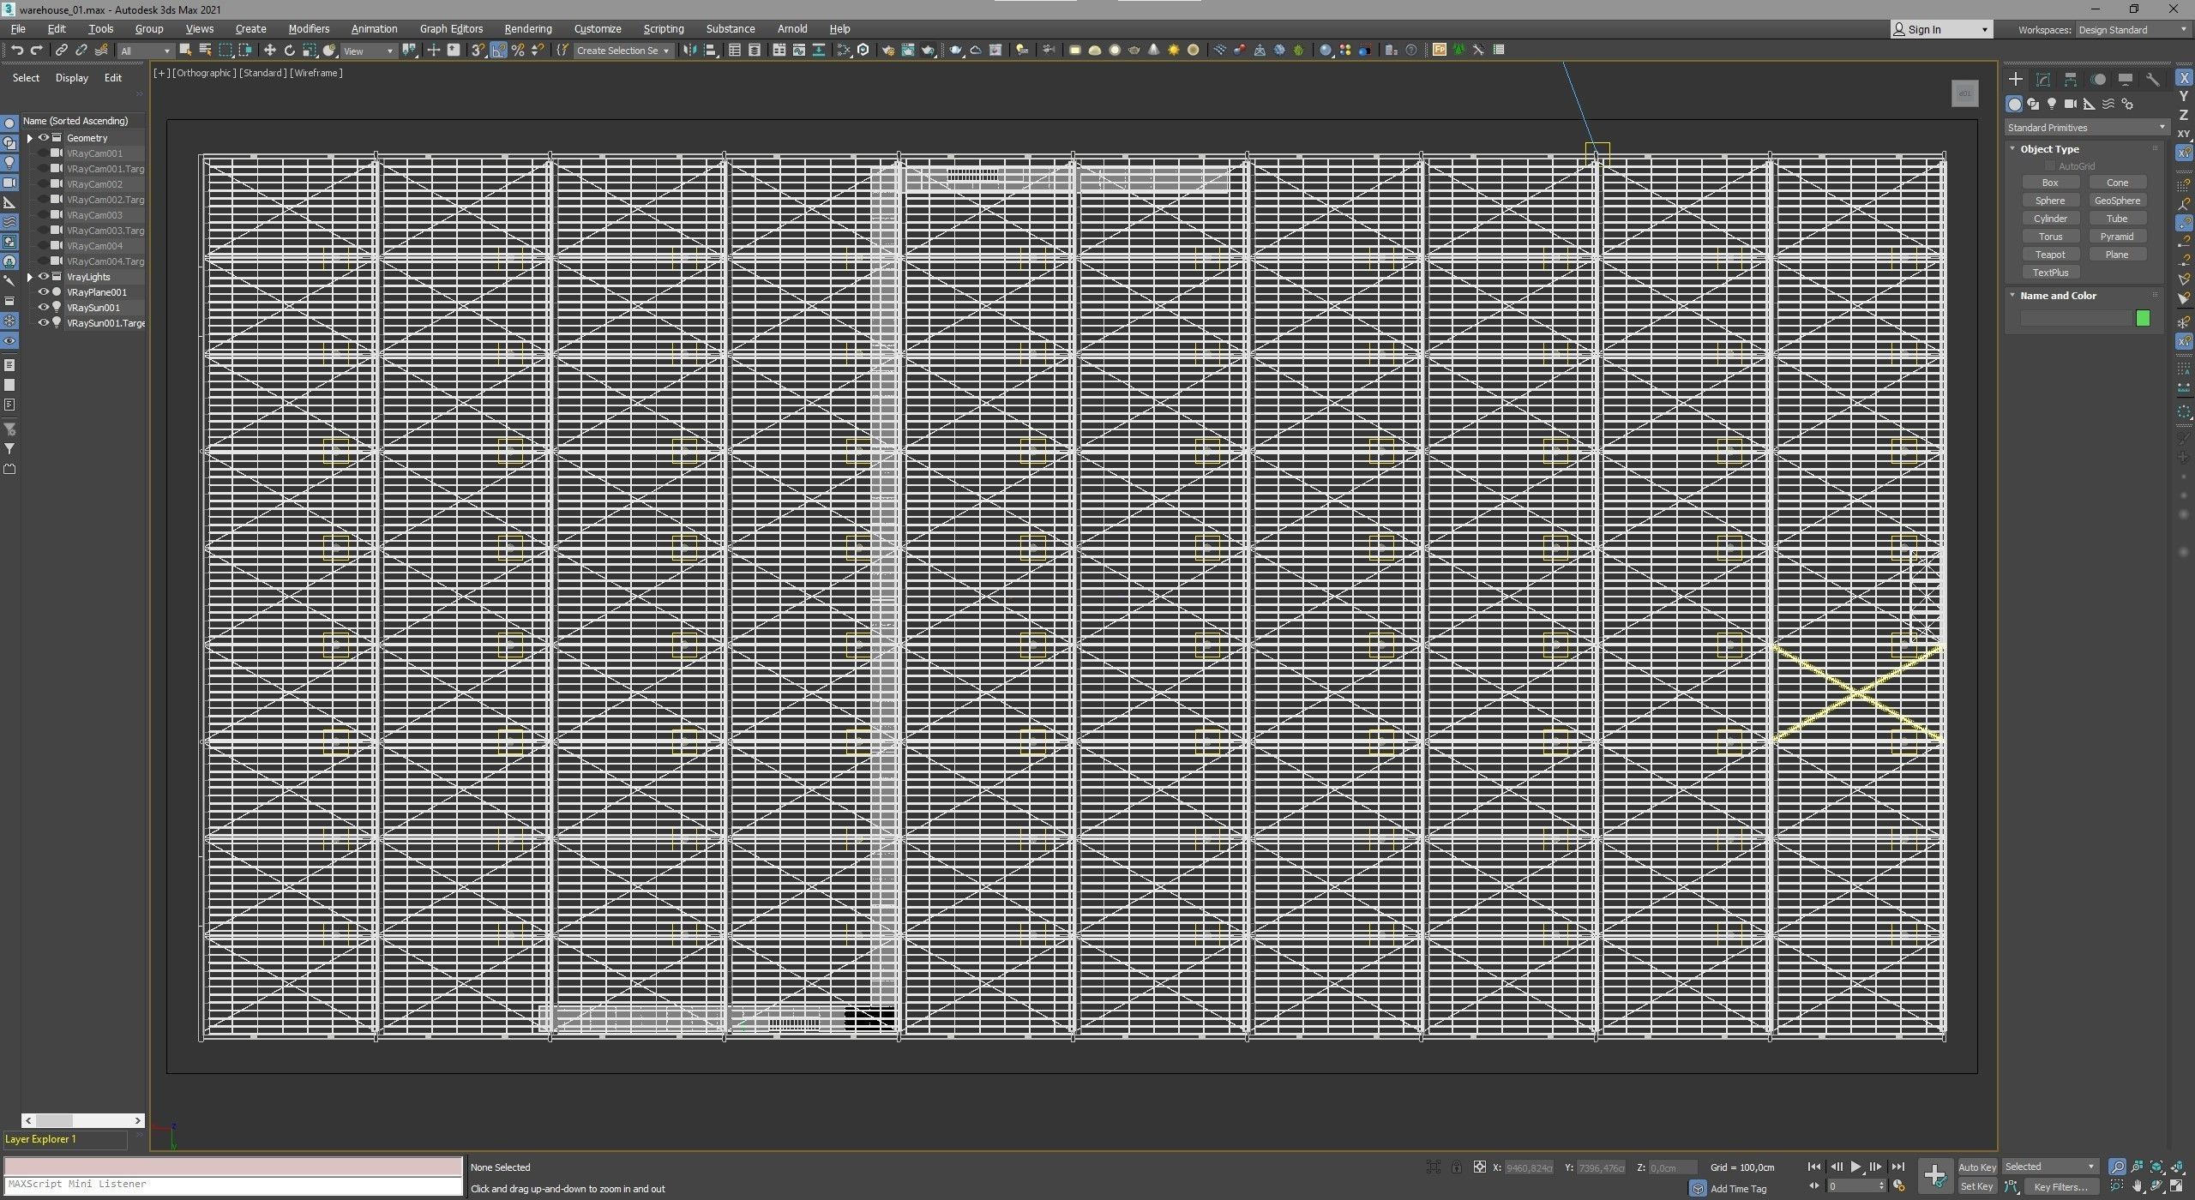
Task: Toggle the Auto Key mode
Action: point(1976,1167)
